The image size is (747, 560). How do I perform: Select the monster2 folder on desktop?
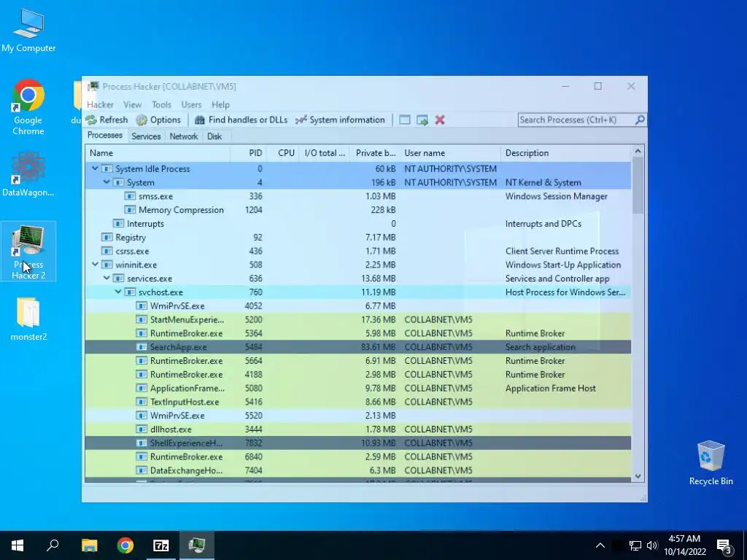tap(28, 319)
